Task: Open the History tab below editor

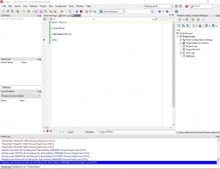Action: click(110, 132)
